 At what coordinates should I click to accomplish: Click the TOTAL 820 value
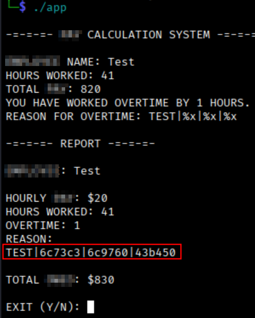(x=91, y=89)
